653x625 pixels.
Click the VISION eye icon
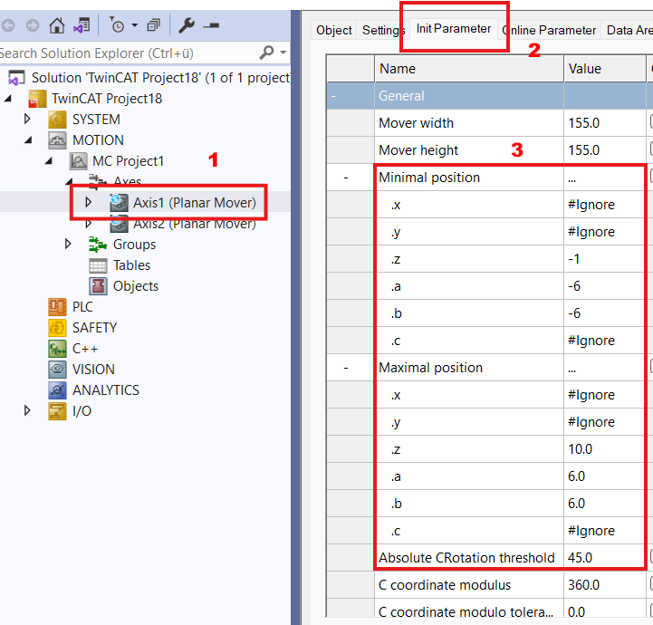57,370
